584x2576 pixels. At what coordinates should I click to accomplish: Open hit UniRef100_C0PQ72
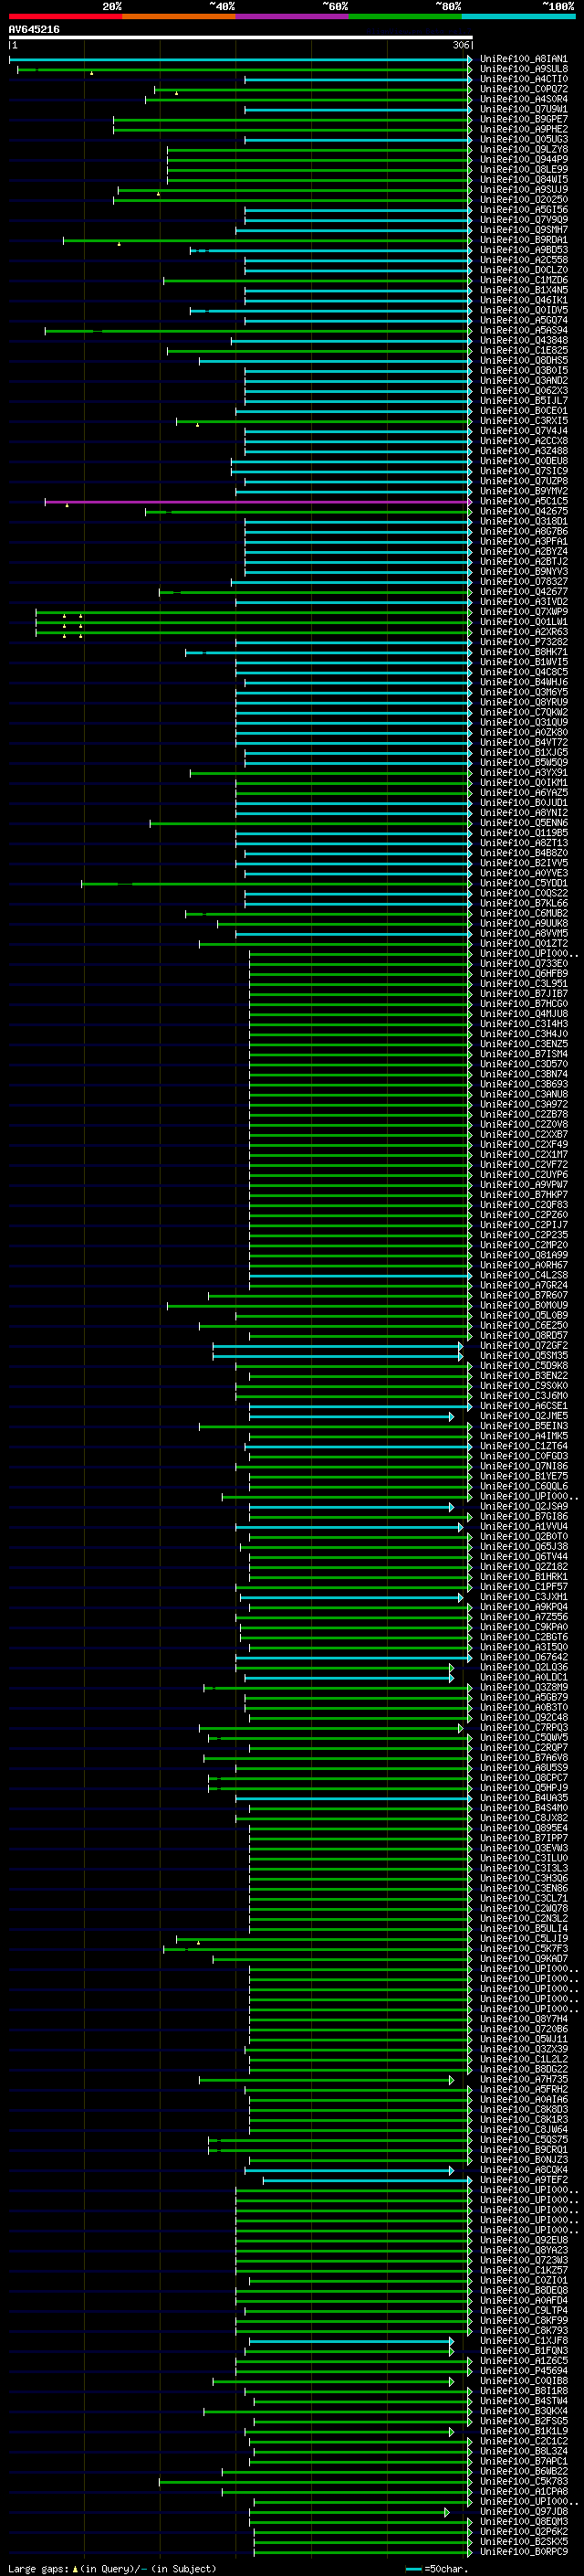point(523,89)
